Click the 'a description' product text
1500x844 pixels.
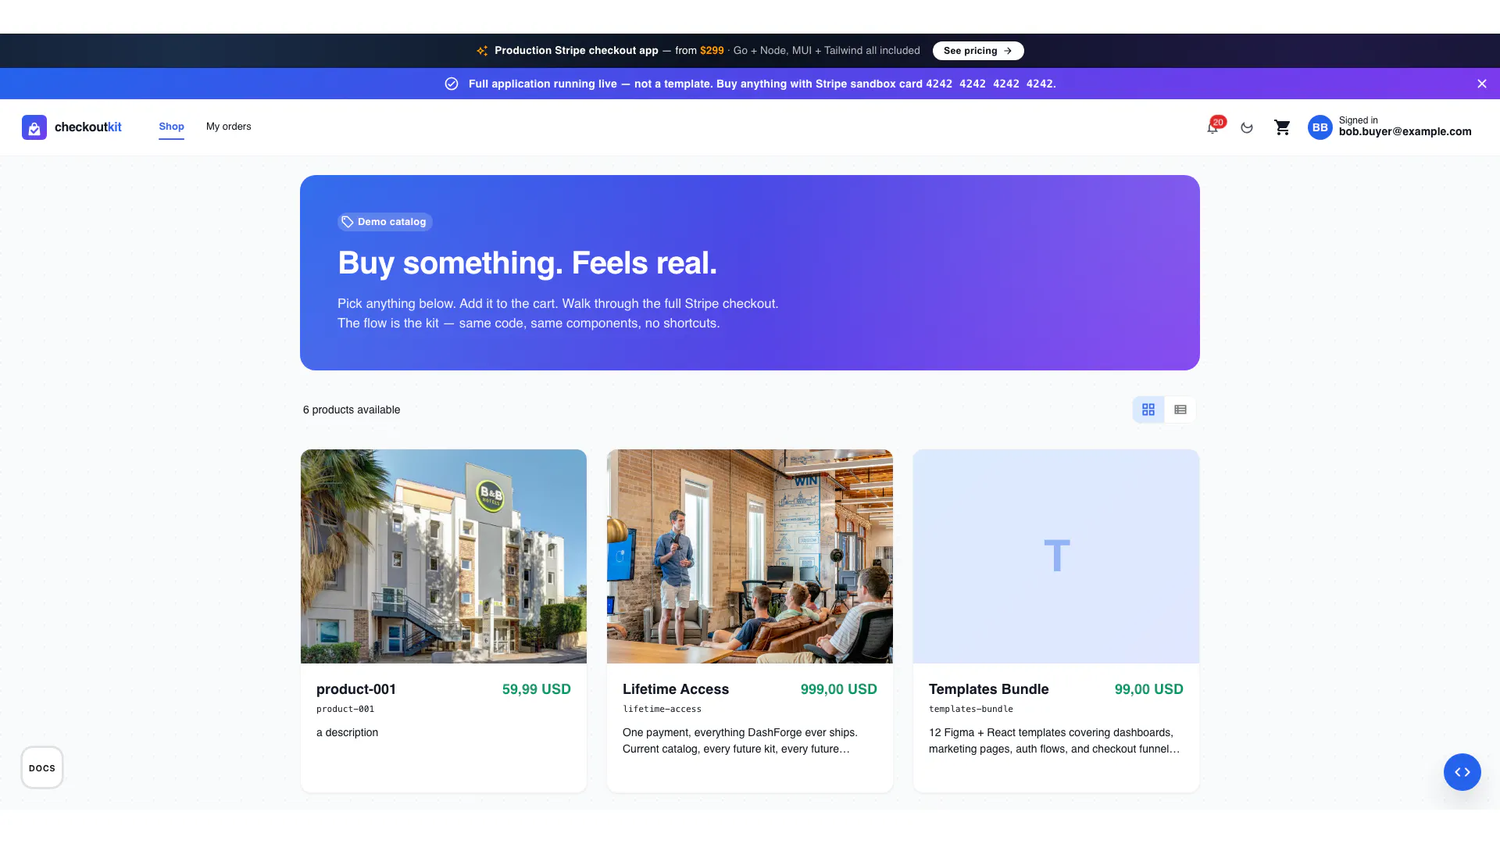point(347,733)
